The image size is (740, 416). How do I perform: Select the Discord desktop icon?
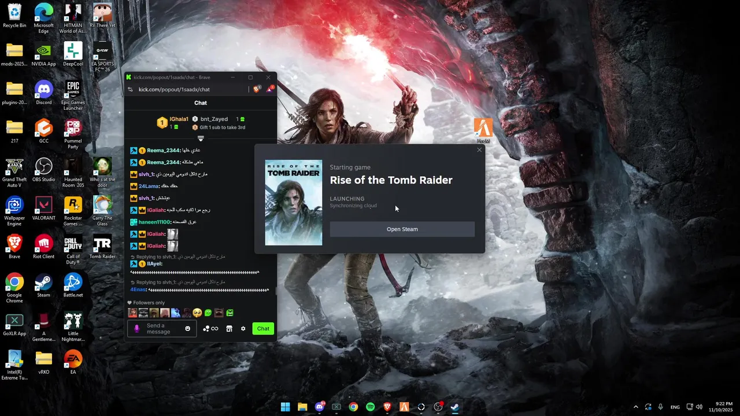43,93
